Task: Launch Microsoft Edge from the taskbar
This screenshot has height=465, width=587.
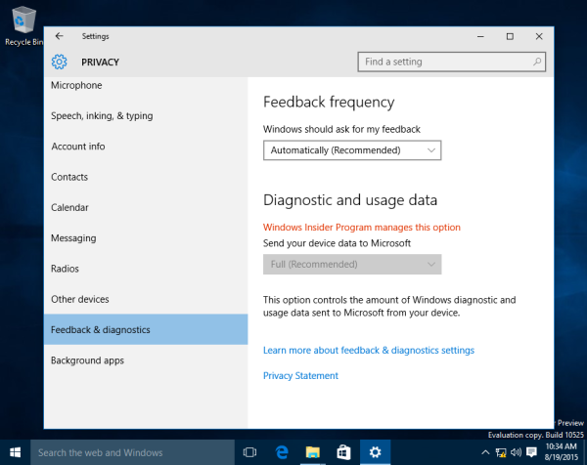Action: click(282, 452)
